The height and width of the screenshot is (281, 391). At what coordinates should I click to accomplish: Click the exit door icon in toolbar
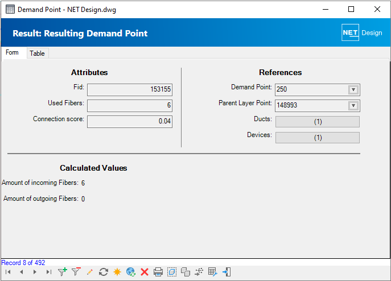227,272
